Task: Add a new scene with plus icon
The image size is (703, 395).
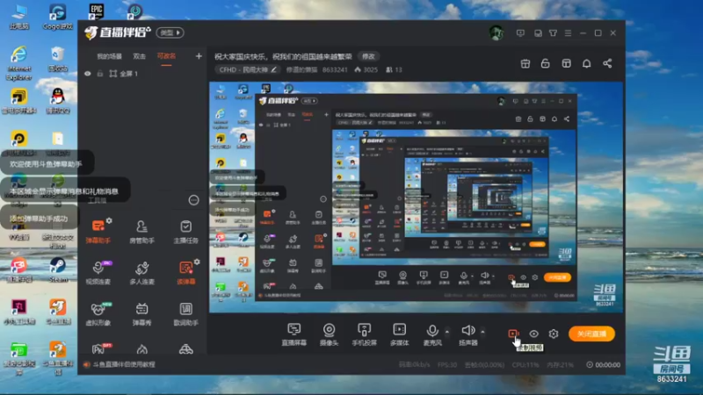Action: [x=199, y=56]
